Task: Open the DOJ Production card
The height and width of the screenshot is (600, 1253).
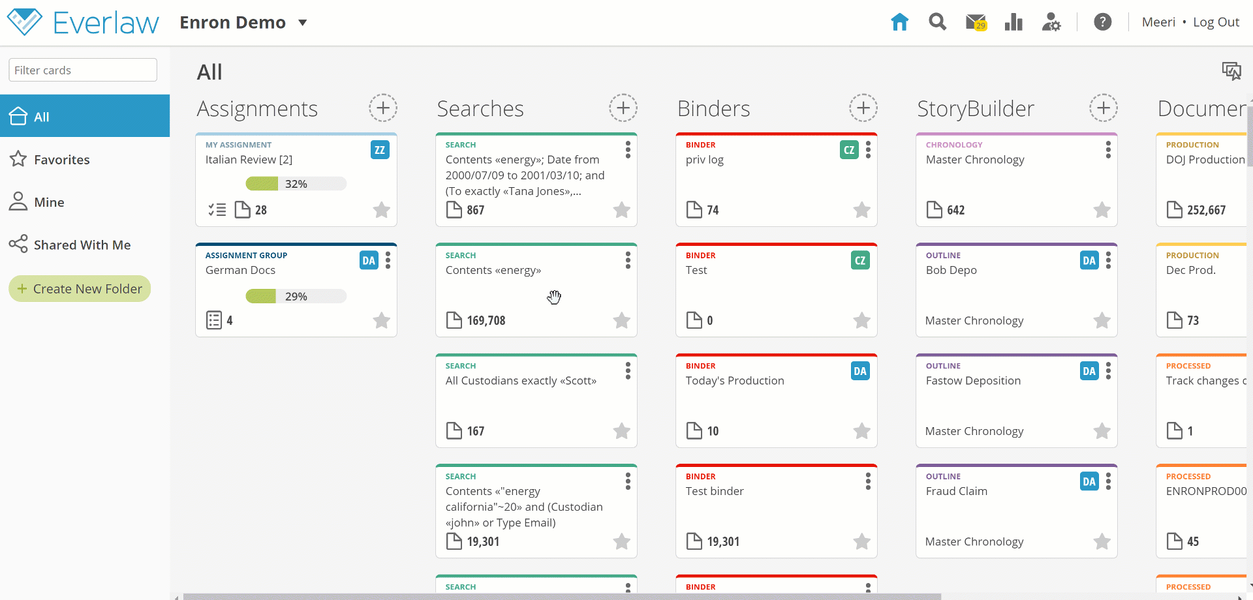Action: click(1201, 179)
